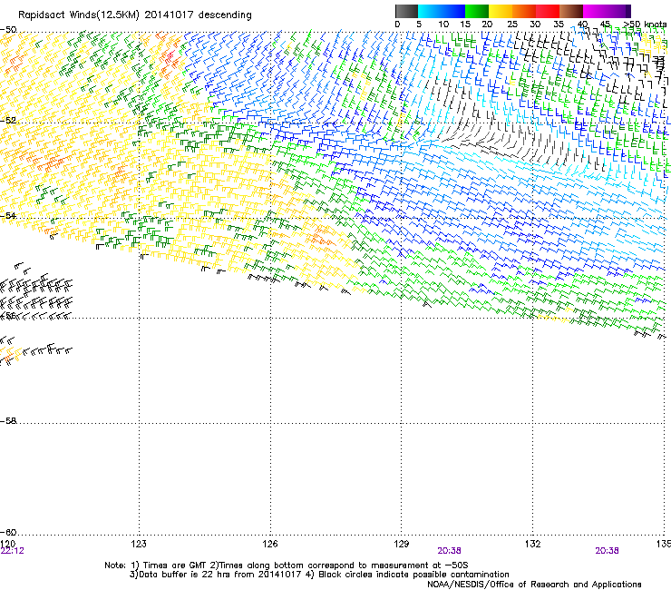Click the NOAA/NESDIS Office of Research credit

point(534,585)
